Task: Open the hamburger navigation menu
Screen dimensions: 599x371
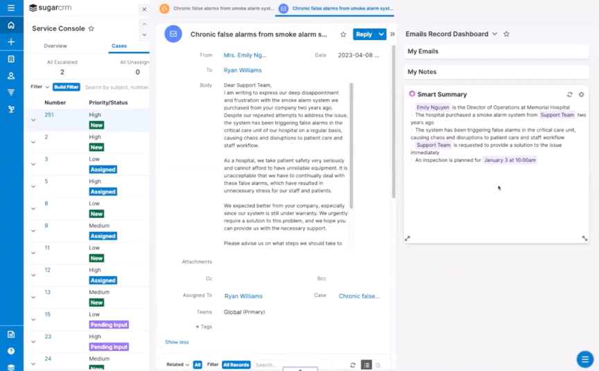Action: coord(11,8)
